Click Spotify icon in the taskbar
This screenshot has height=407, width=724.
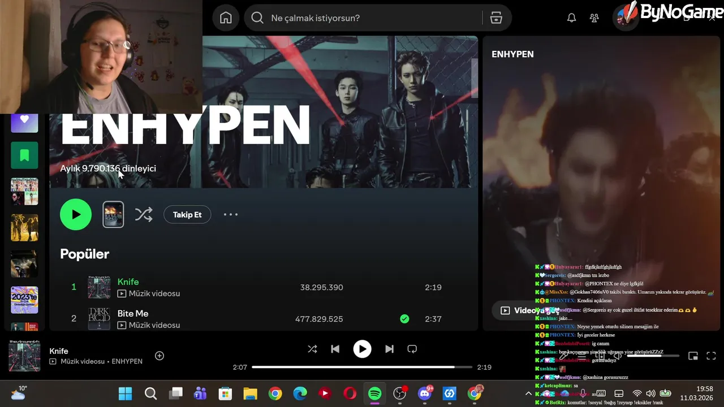pos(374,393)
